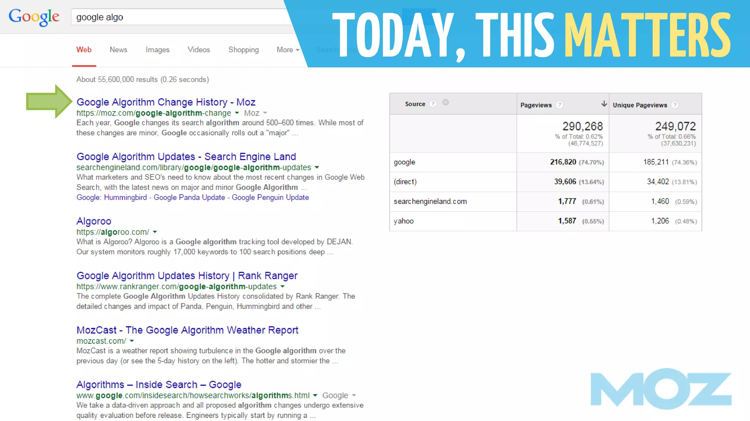
Task: Open the Algoroo search result
Action: point(94,221)
